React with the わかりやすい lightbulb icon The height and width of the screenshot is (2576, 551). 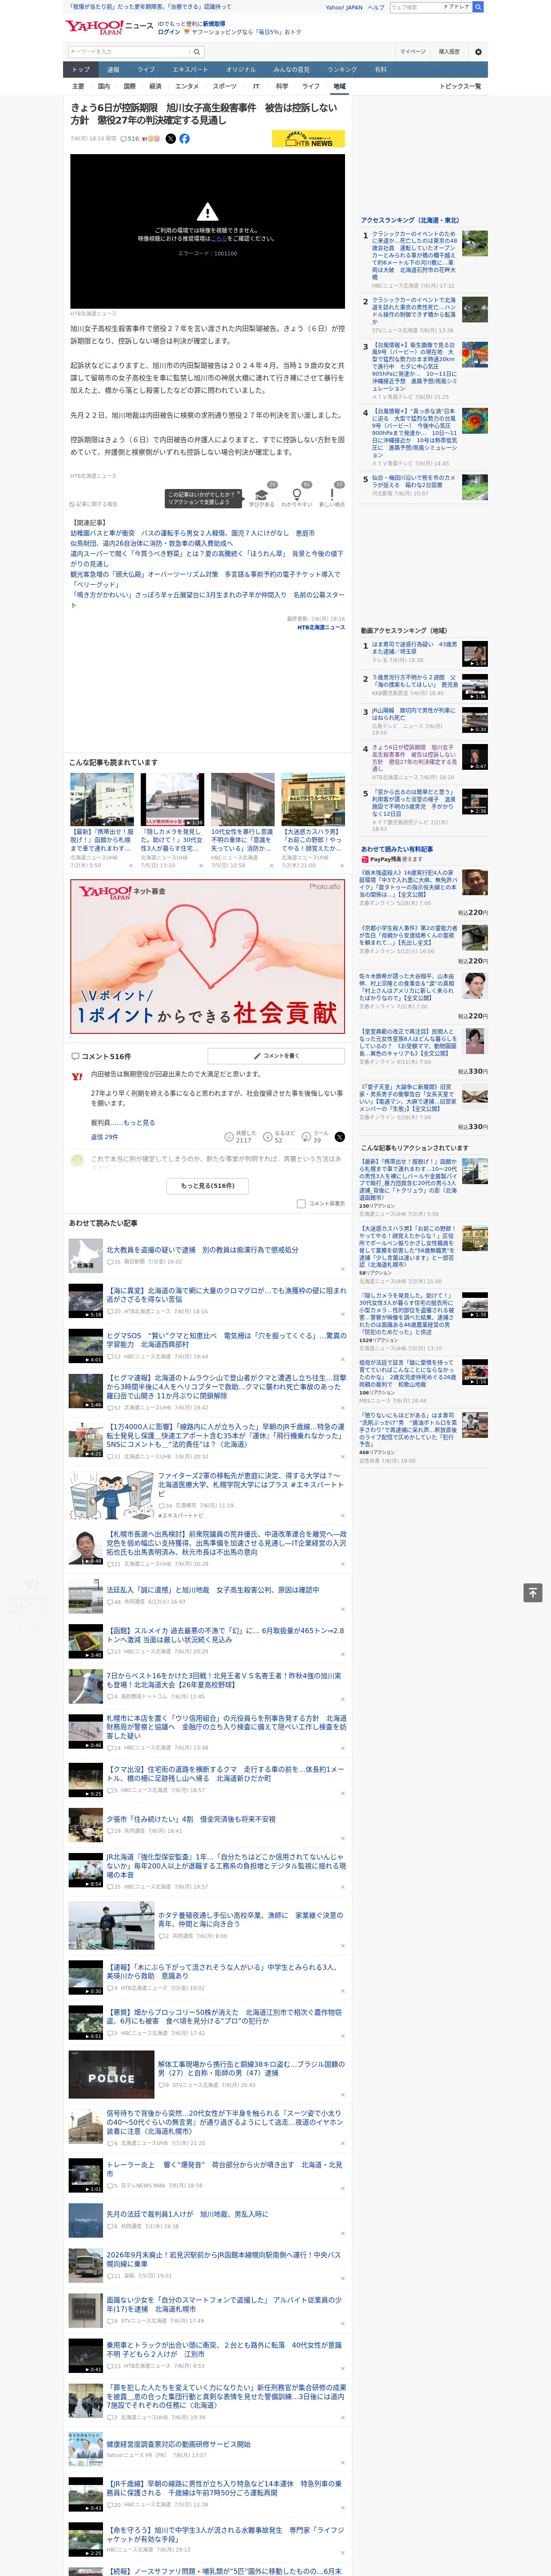click(x=296, y=495)
